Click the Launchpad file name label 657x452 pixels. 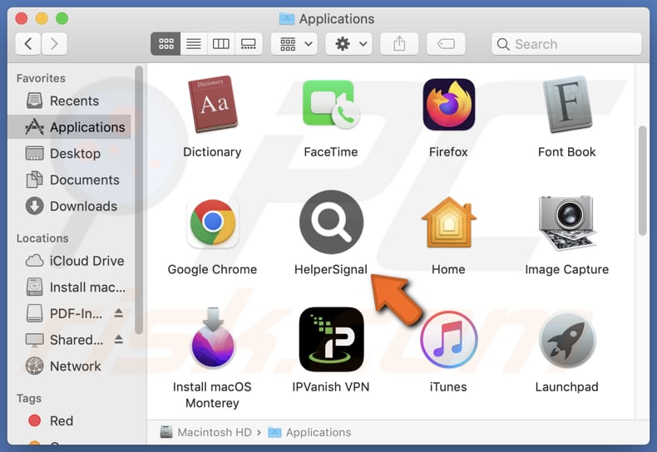point(567,387)
